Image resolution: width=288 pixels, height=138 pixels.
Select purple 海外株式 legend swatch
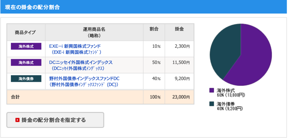212,90
